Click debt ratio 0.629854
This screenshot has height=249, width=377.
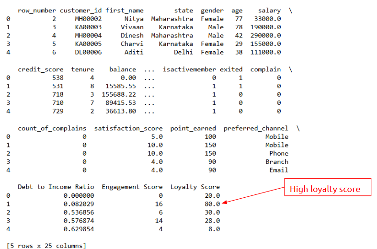[x=79, y=229]
